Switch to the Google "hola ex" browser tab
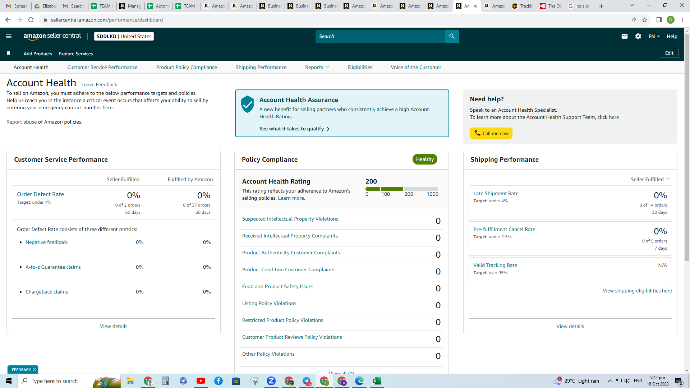690x388 pixels. [x=579, y=6]
